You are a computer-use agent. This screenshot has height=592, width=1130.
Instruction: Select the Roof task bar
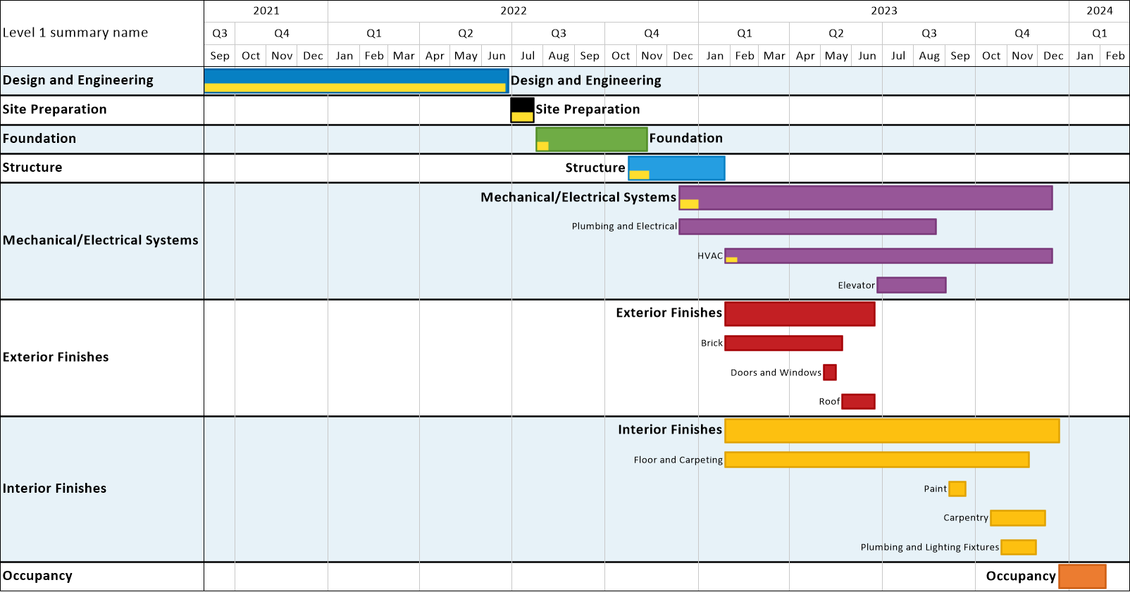[x=858, y=401]
